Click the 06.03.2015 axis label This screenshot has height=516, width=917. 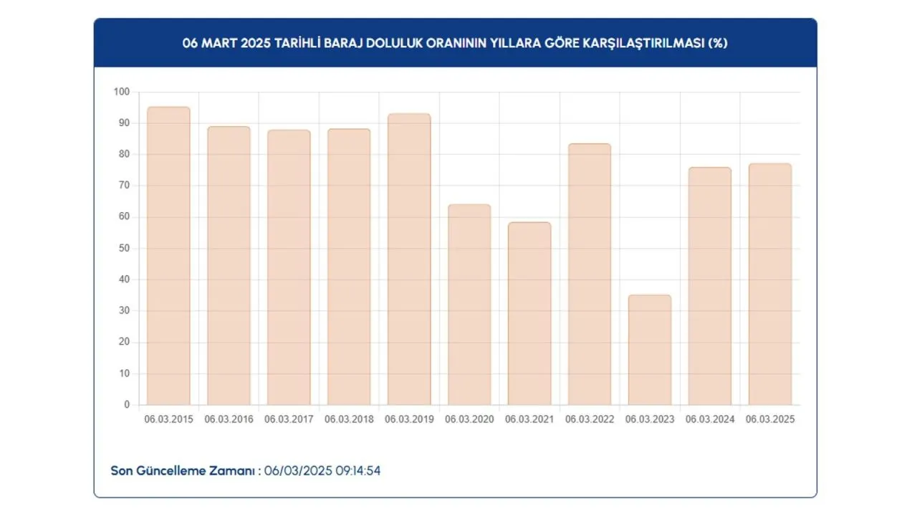pyautogui.click(x=168, y=419)
